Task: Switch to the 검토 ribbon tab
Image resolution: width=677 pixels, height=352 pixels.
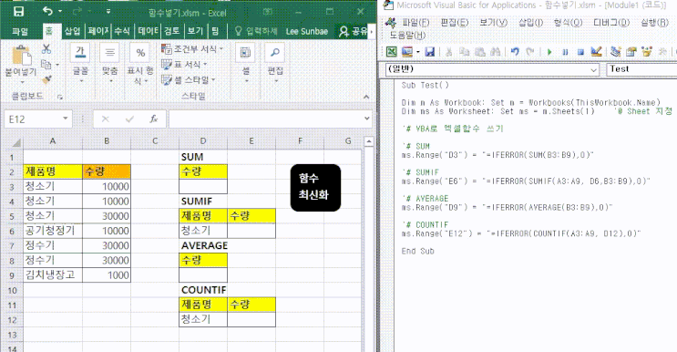Action: click(171, 31)
